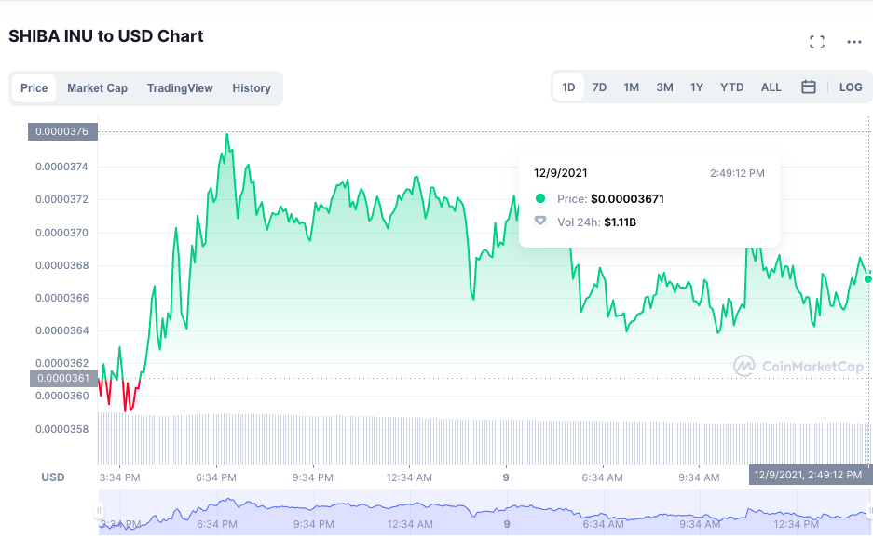Click the green current price dot

coord(868,278)
